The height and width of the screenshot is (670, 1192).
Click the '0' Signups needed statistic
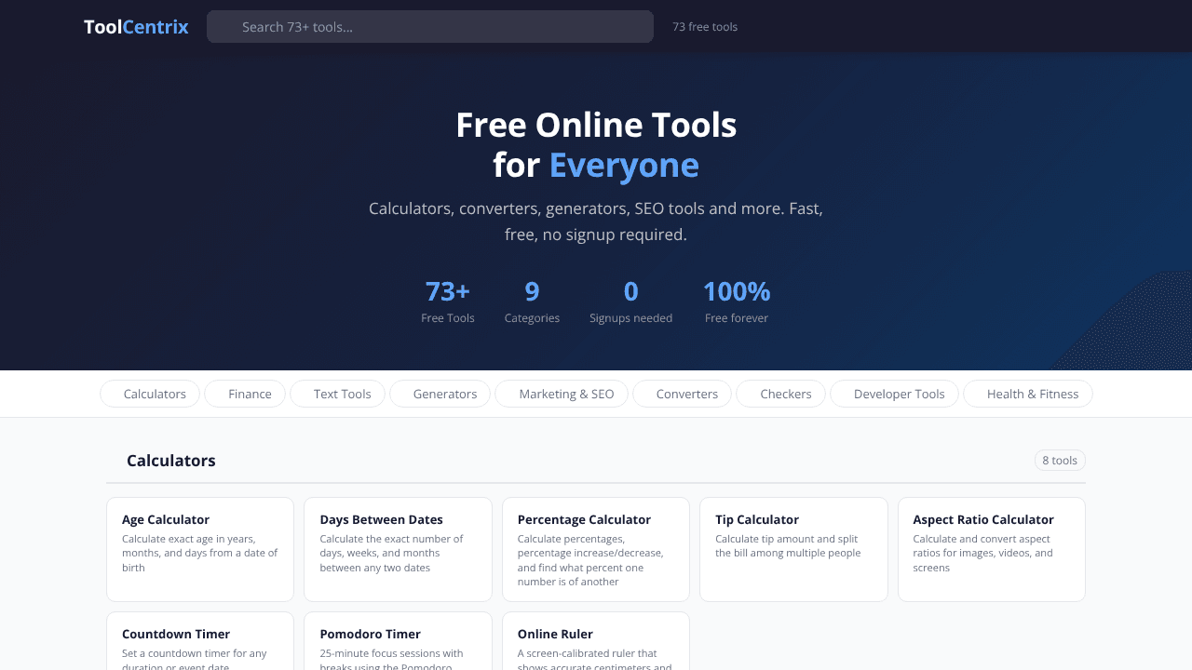click(x=630, y=301)
